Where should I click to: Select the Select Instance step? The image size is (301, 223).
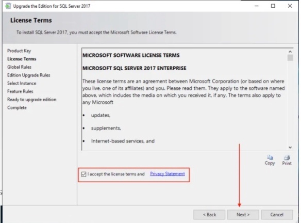coord(22,83)
